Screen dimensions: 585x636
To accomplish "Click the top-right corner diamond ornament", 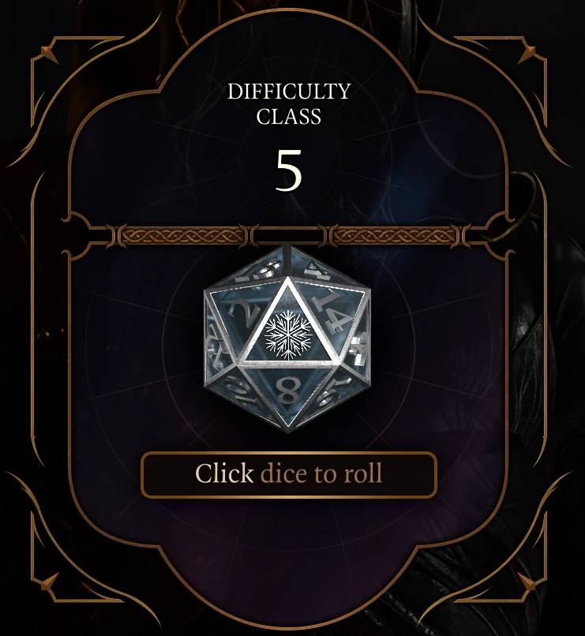I will point(528,54).
